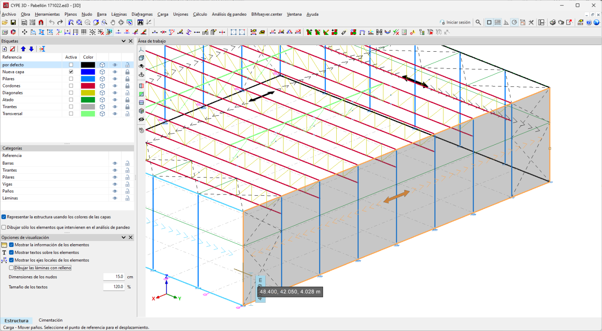Image resolution: width=602 pixels, height=331 pixels.
Task: Click the magnet snap icon in toolbar
Action: tap(41, 23)
